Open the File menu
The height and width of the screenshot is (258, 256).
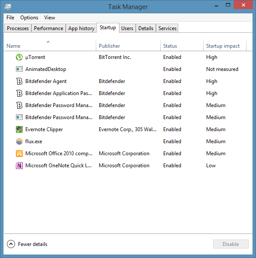[10, 18]
